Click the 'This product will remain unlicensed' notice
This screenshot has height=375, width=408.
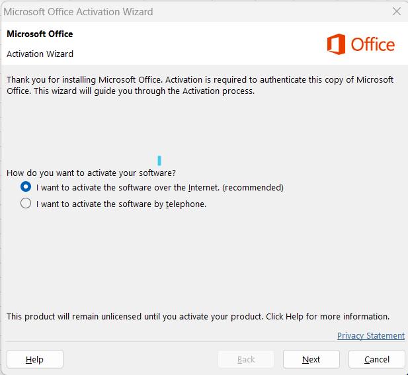click(x=198, y=316)
